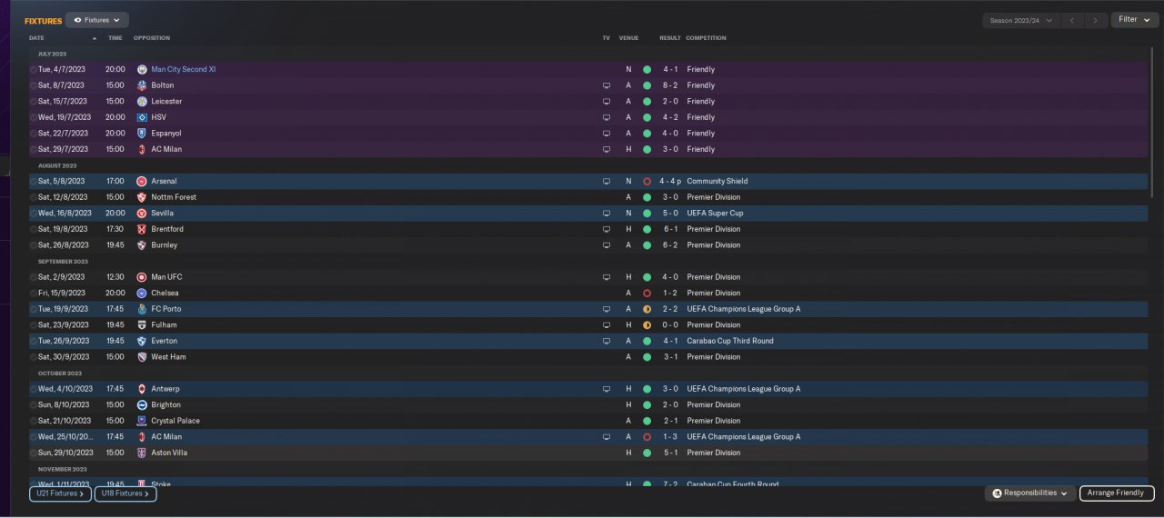Open the Filter dropdown
This screenshot has height=518, width=1164.
pos(1134,19)
